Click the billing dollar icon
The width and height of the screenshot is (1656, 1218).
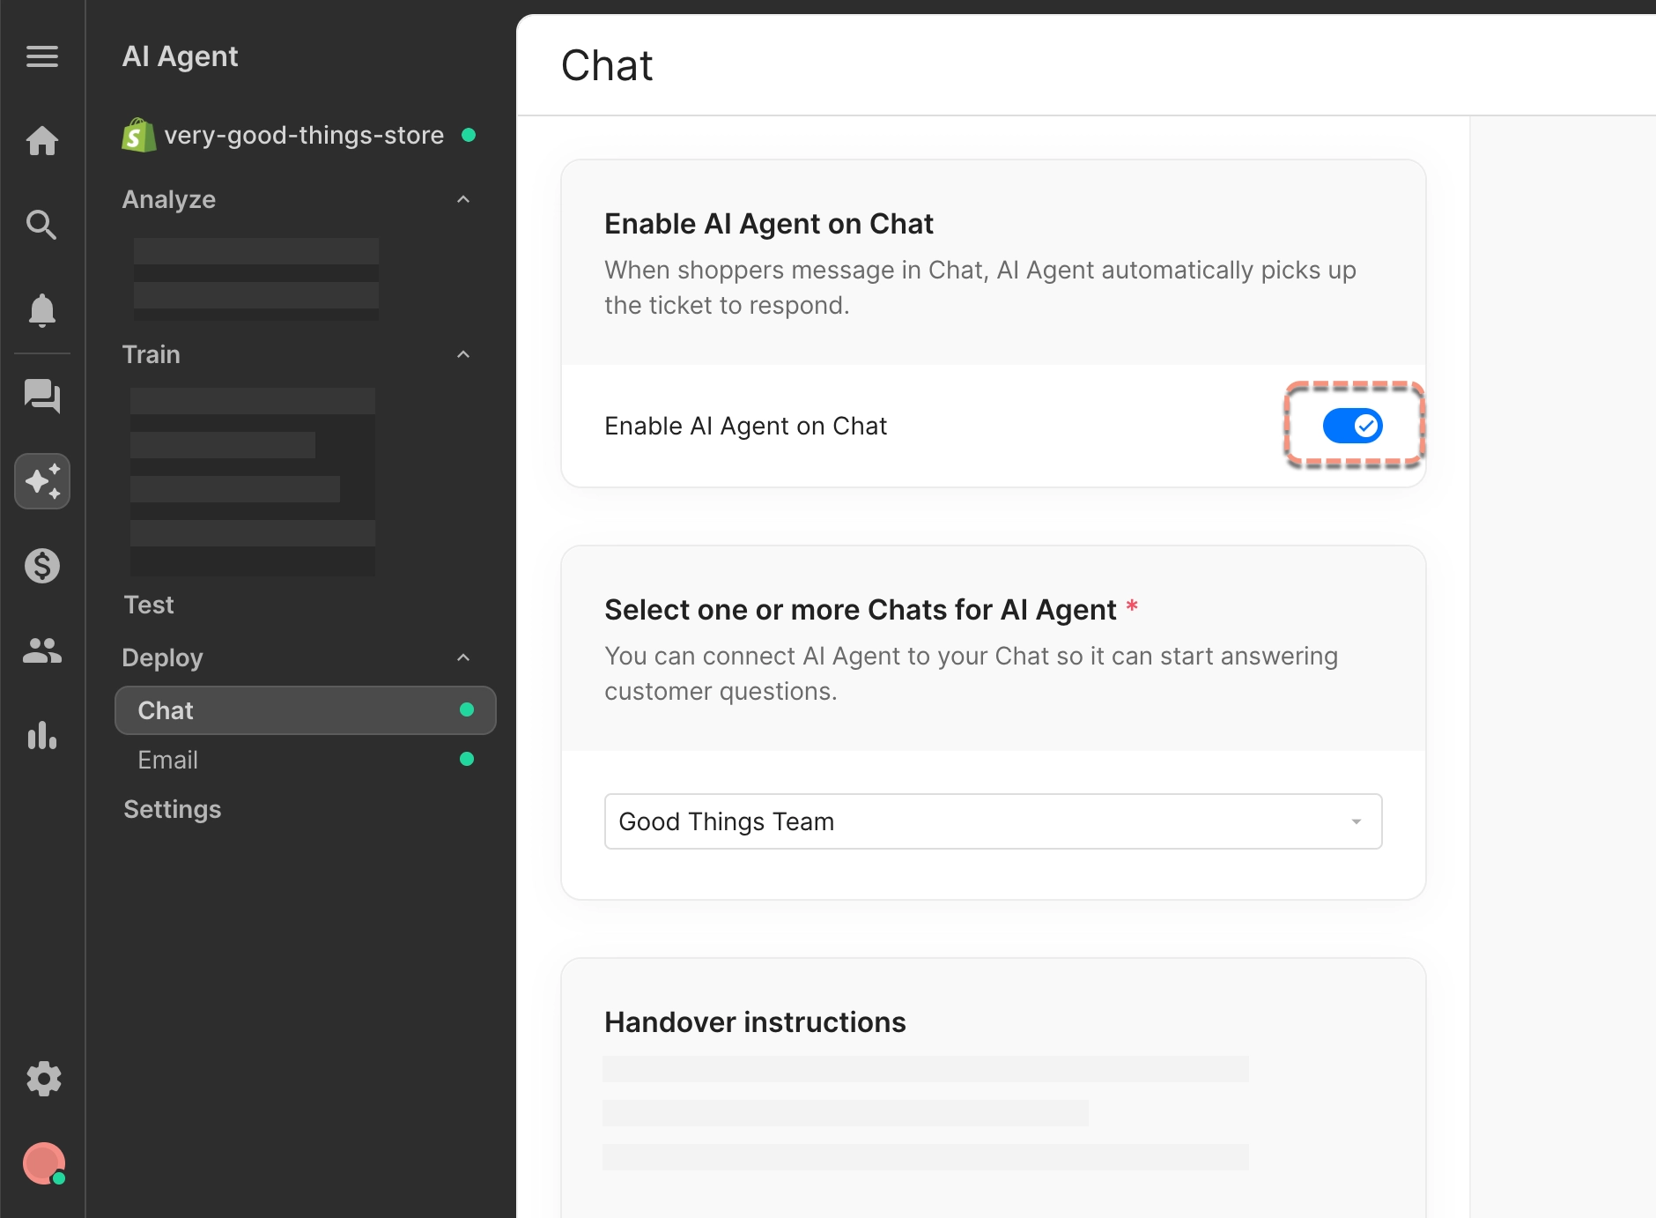(x=42, y=566)
